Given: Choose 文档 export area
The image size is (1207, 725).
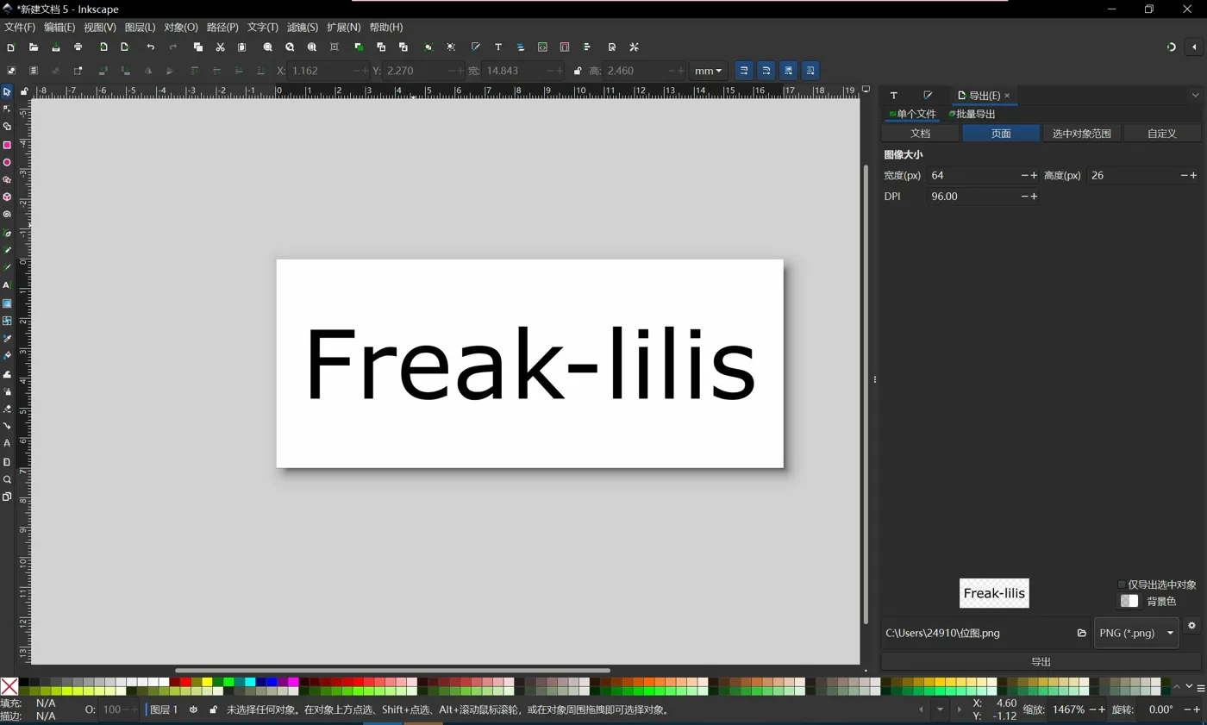Looking at the screenshot, I should [x=920, y=134].
